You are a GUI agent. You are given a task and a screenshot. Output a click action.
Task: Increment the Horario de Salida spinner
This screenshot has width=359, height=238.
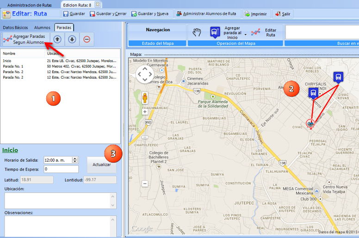click(x=75, y=158)
